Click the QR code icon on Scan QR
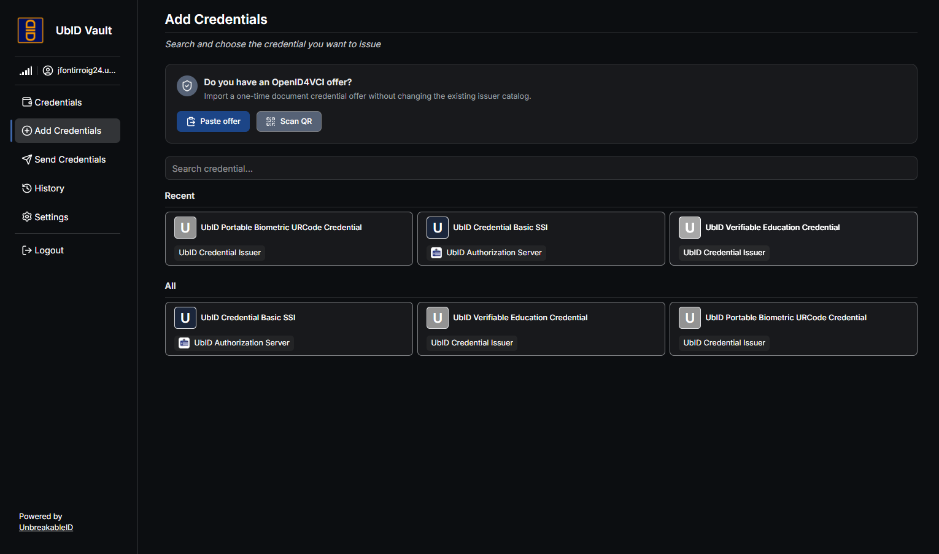Screen dimensions: 939x554 [x=271, y=121]
